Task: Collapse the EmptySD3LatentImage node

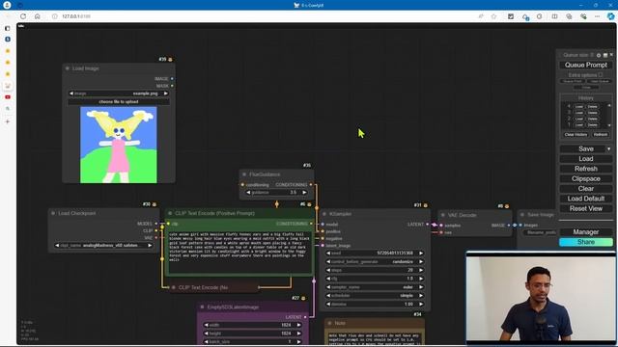Action: coord(202,307)
